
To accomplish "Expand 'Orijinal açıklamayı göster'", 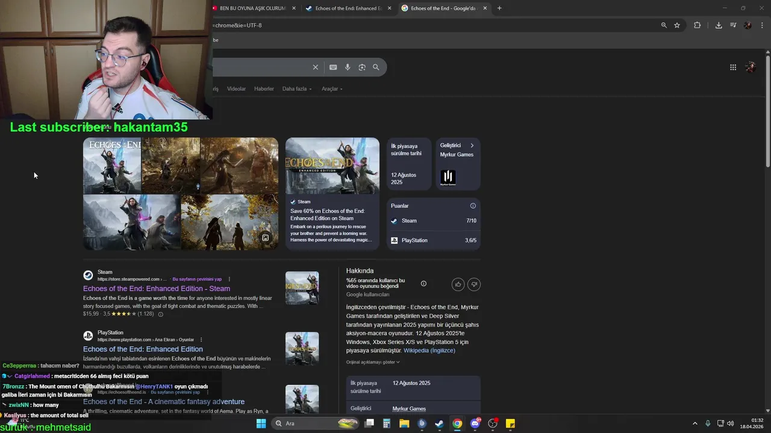I will tap(373, 362).
